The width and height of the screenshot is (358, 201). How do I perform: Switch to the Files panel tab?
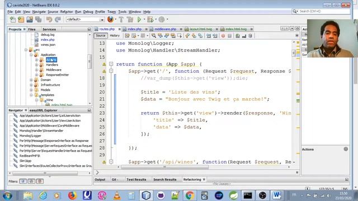pos(32,30)
